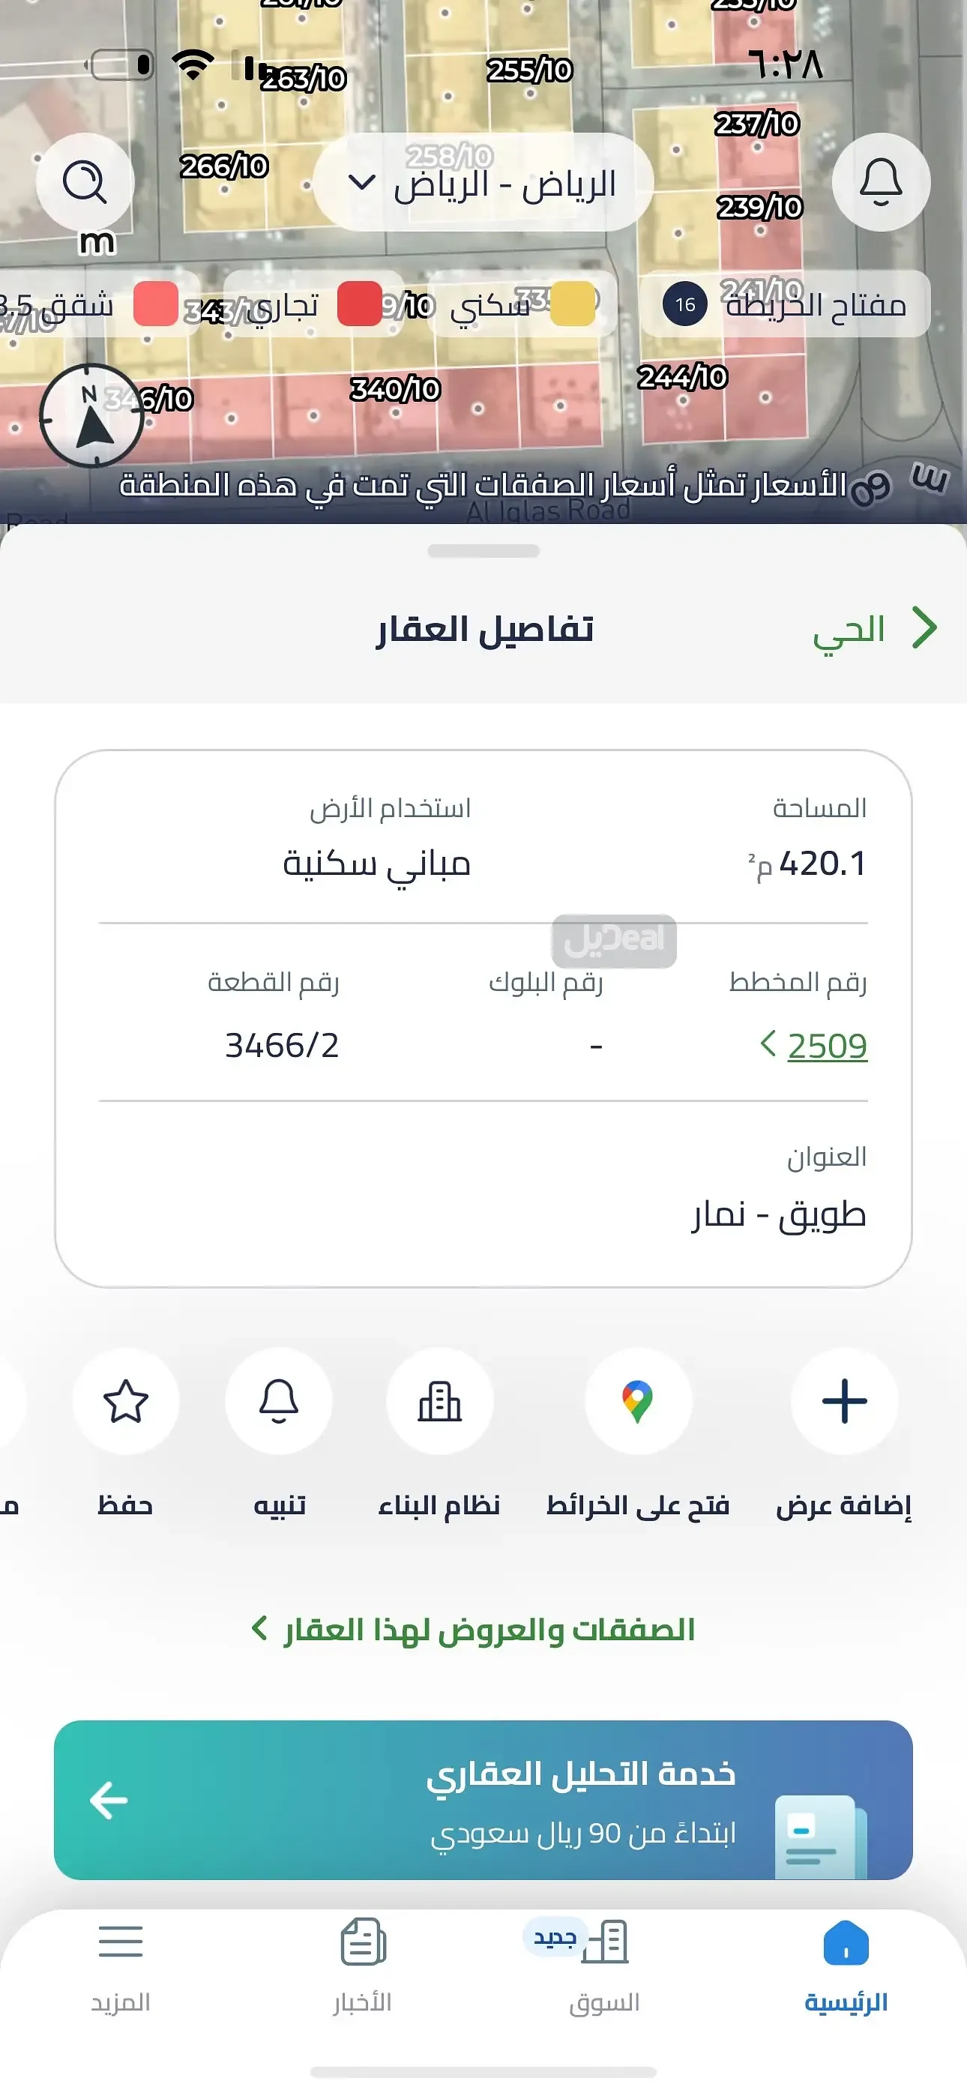
Task: Open real estate analysis service banner
Action: tap(483, 1800)
